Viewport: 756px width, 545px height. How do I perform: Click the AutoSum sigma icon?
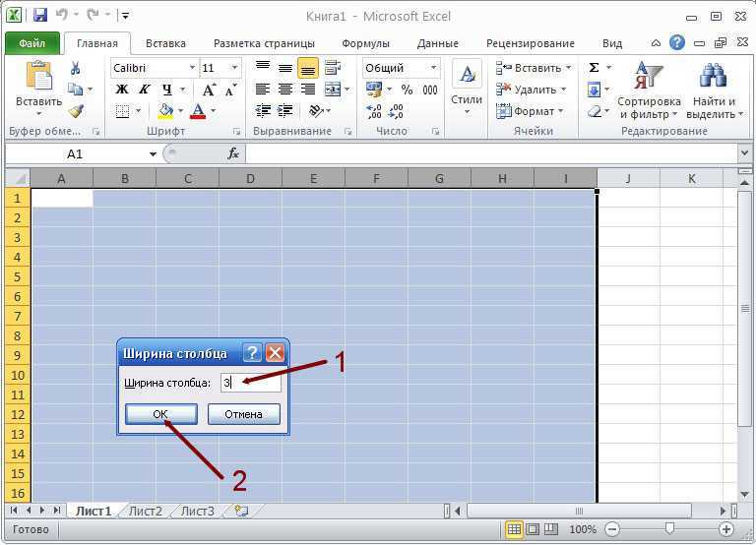click(594, 68)
